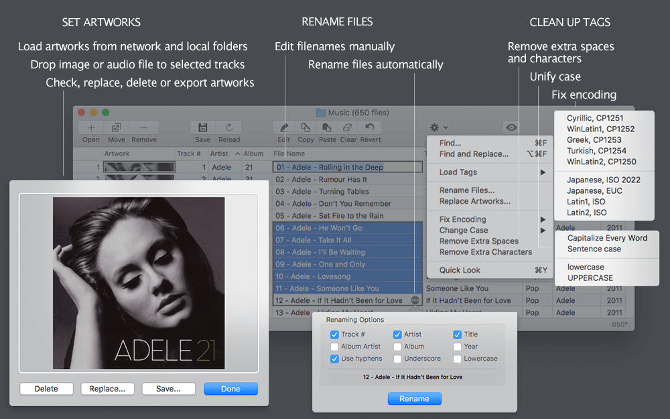
Task: Uncheck the Track # checkbox
Action: click(335, 335)
